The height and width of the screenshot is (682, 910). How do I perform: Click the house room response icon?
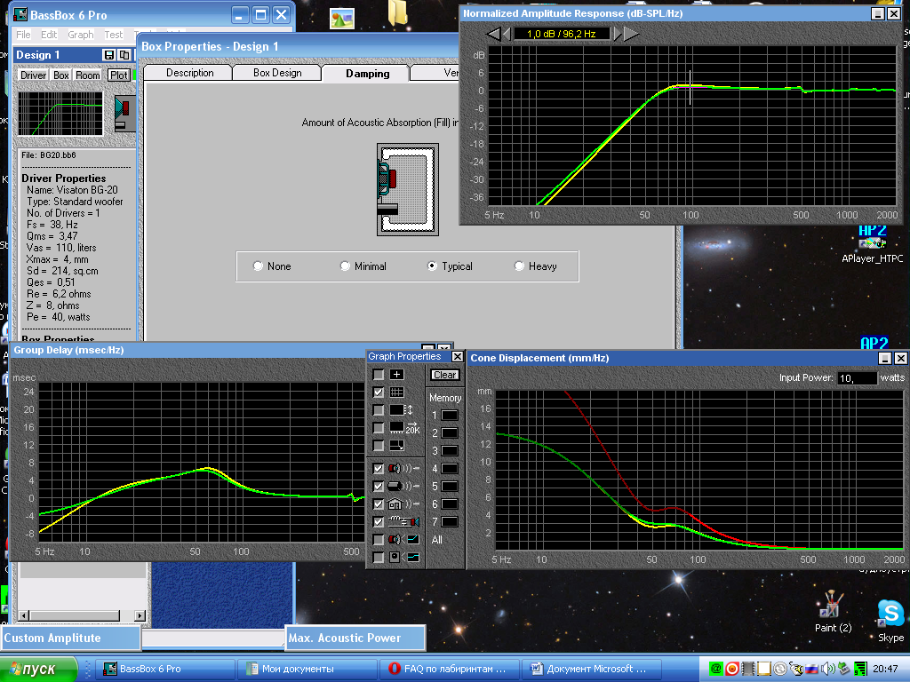click(x=404, y=504)
